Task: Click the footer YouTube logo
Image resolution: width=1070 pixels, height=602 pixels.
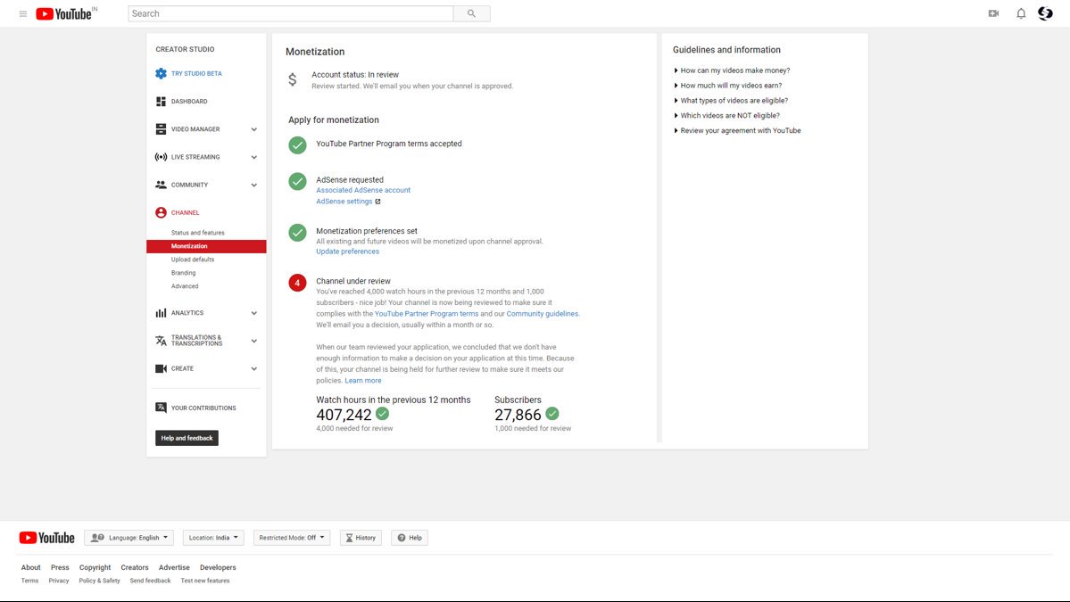Action: pos(47,538)
